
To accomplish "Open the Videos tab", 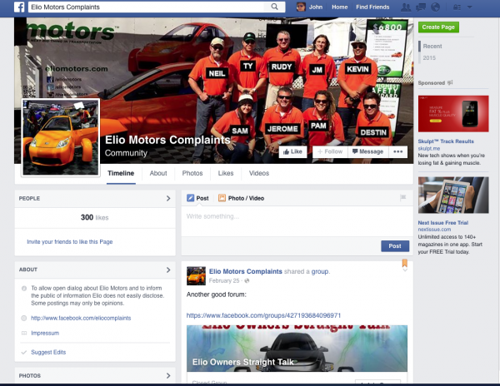I will [259, 173].
